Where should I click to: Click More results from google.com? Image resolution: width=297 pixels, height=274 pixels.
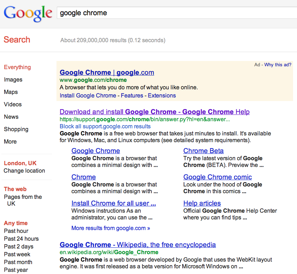tap(110, 228)
